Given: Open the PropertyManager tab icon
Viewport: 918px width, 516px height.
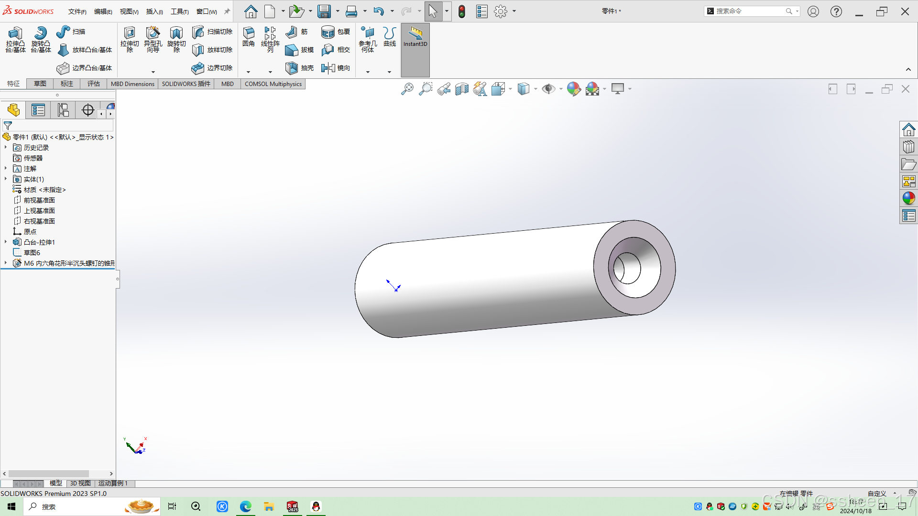Looking at the screenshot, I should click(x=38, y=110).
